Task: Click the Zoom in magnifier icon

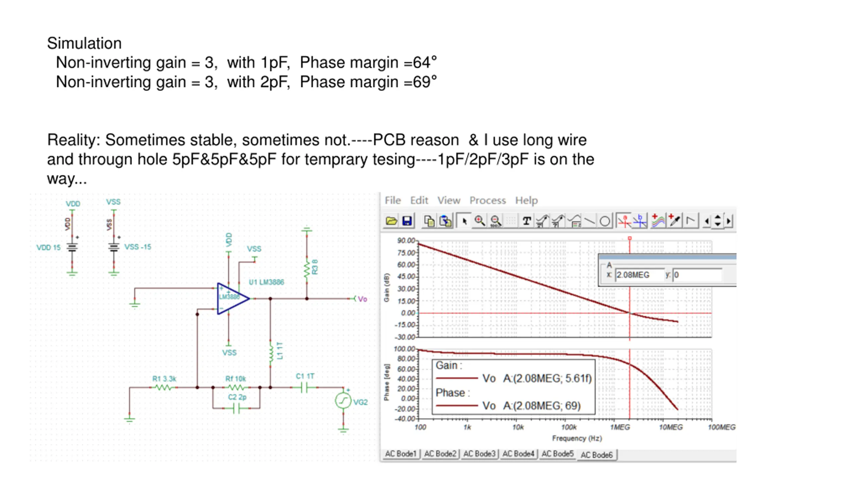Action: 480,221
